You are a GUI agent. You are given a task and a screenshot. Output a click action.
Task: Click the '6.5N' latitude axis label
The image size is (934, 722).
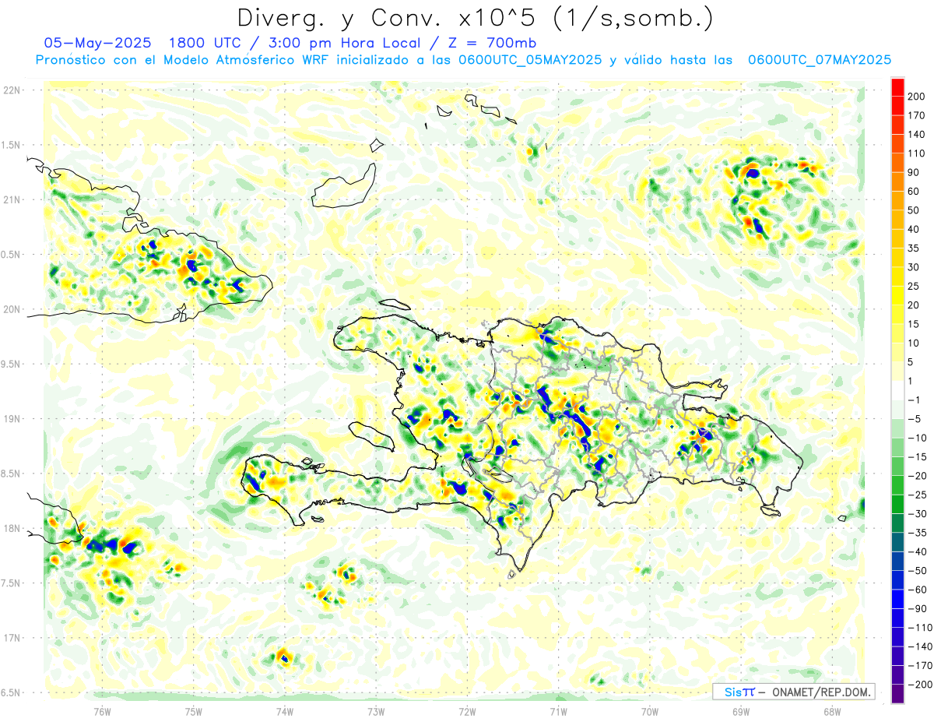click(x=11, y=692)
